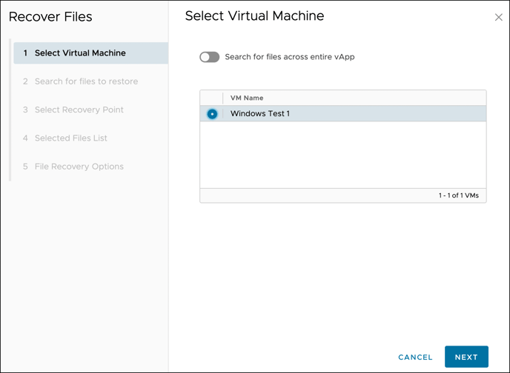The image size is (510, 373).
Task: Click the Select Virtual Machine page title
Action: 254,16
